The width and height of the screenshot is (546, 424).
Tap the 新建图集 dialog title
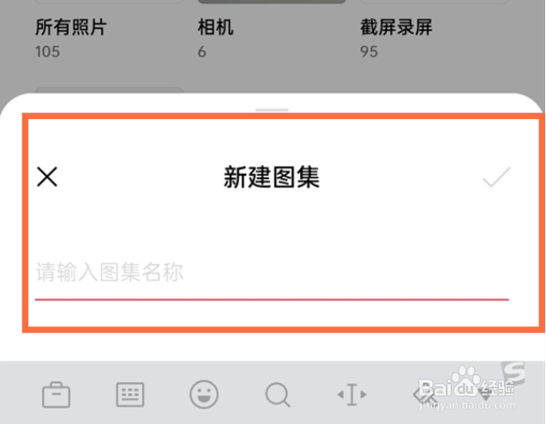(x=272, y=177)
